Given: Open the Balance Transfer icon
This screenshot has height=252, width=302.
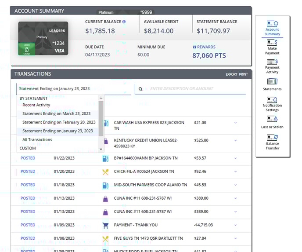Looking at the screenshot, I should coord(272,137).
